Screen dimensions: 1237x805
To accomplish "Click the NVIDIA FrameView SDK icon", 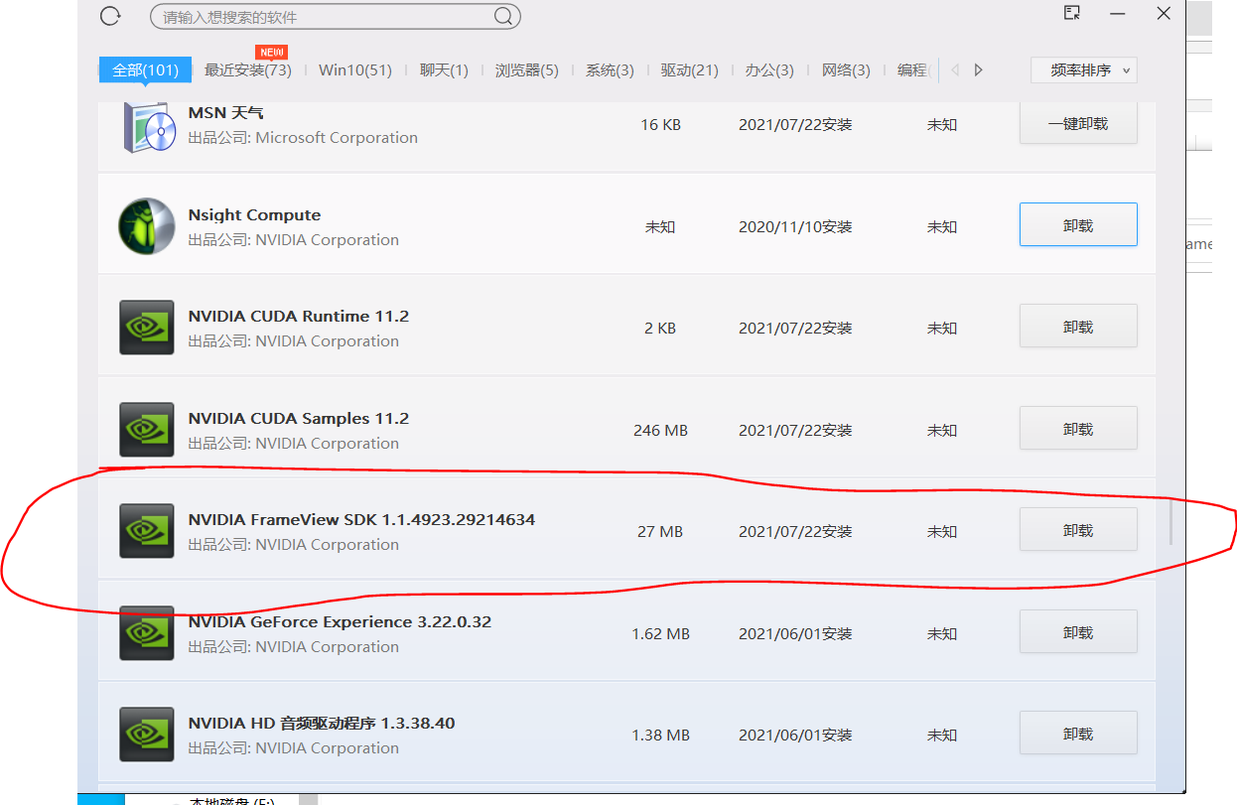I will coord(147,531).
